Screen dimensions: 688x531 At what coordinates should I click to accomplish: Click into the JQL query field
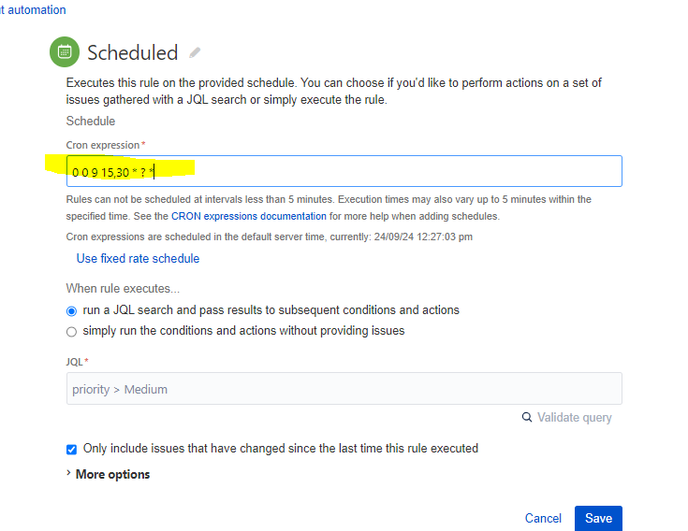coord(344,389)
